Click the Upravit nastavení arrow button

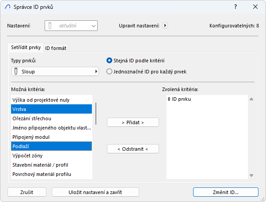pos(165,26)
